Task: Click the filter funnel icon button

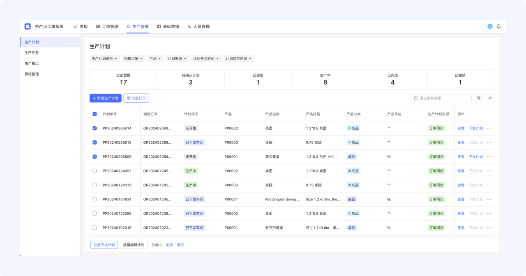Action: [x=479, y=98]
